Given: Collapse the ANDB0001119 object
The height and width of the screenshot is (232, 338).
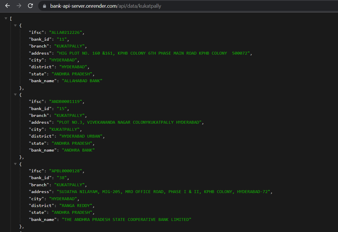Looking at the screenshot, I should click(x=15, y=95).
